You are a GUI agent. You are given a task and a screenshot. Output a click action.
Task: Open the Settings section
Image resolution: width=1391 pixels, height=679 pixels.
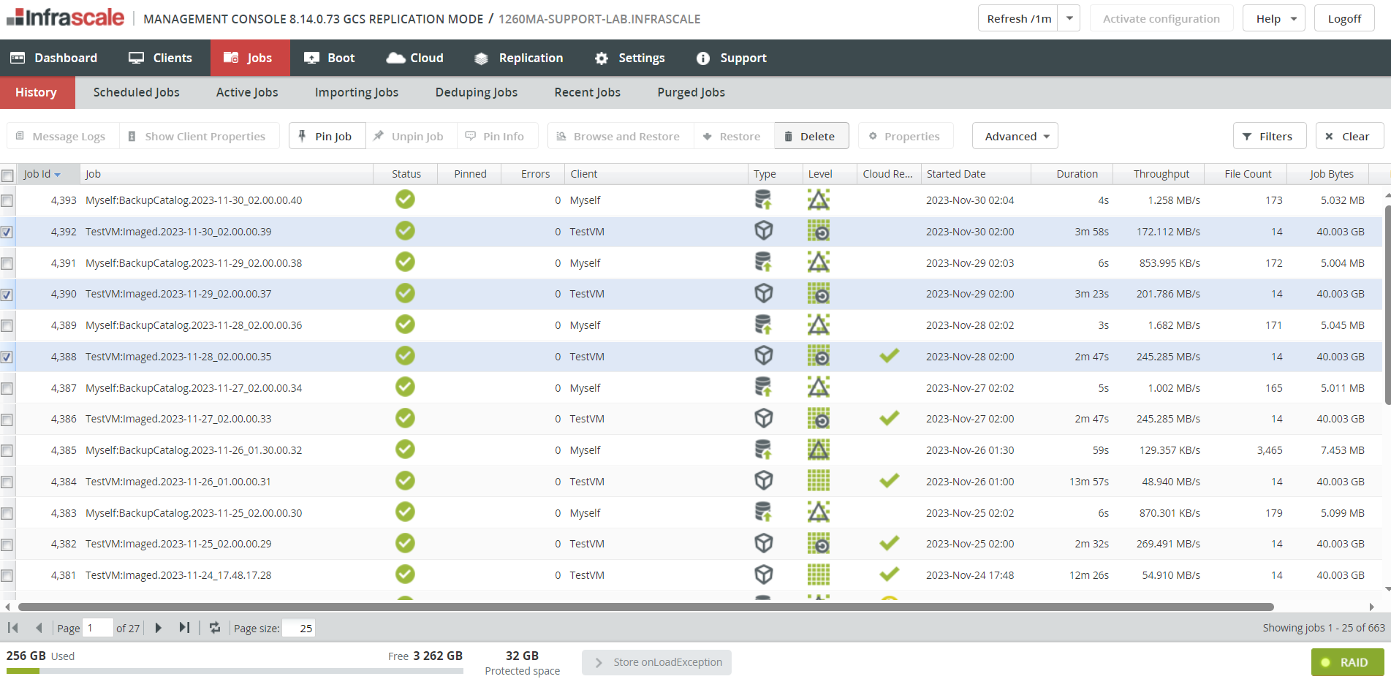click(629, 58)
